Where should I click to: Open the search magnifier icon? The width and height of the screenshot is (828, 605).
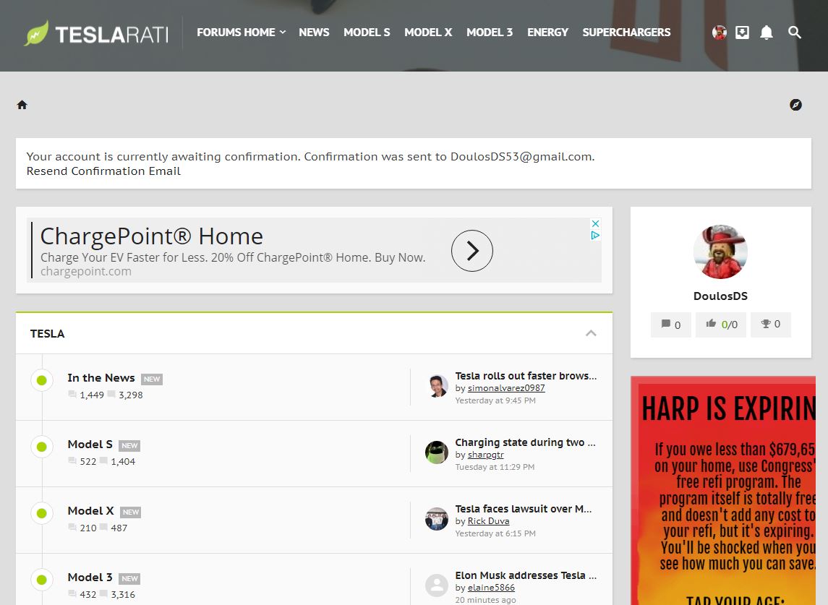click(794, 33)
